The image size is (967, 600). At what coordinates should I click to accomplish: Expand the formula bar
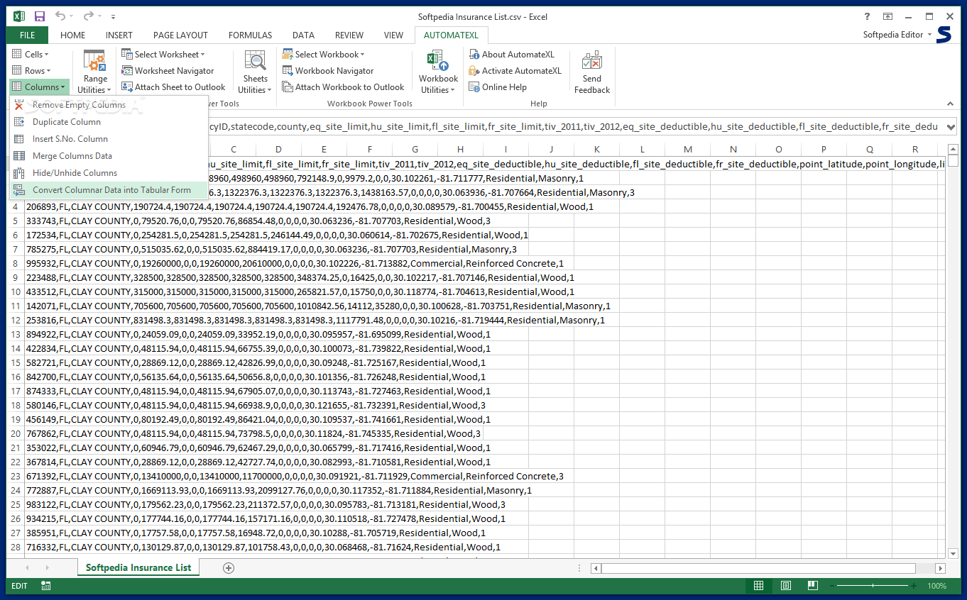(951, 126)
